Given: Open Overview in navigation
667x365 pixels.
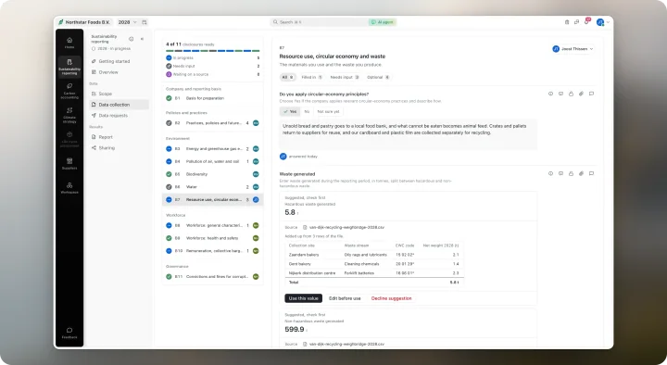Looking at the screenshot, I should 119,72.
